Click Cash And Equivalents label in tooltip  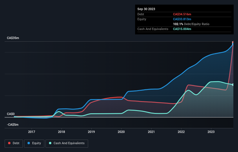153,29
